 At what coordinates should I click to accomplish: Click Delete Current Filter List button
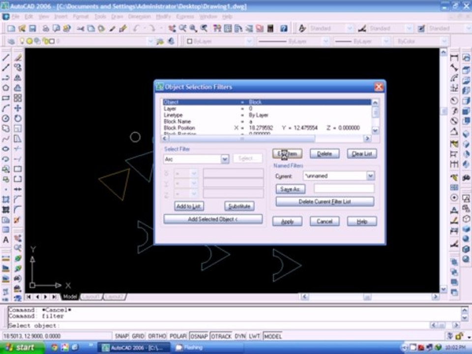click(x=325, y=202)
